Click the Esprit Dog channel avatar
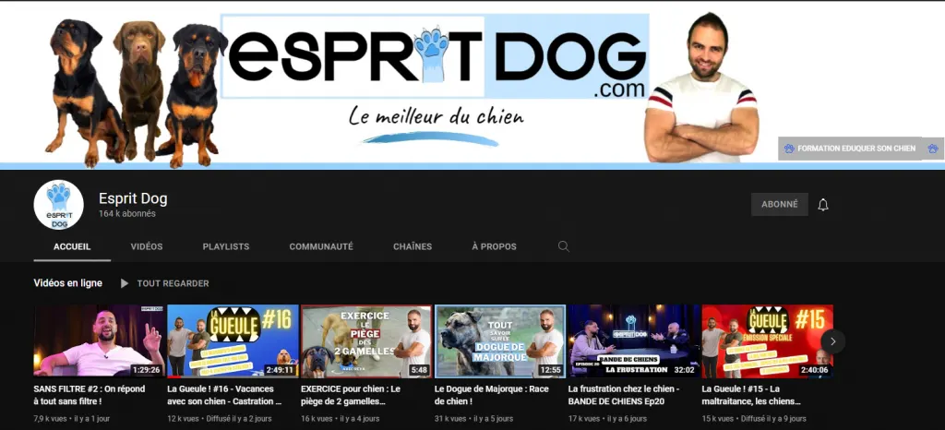This screenshot has height=430, width=945. click(x=58, y=205)
